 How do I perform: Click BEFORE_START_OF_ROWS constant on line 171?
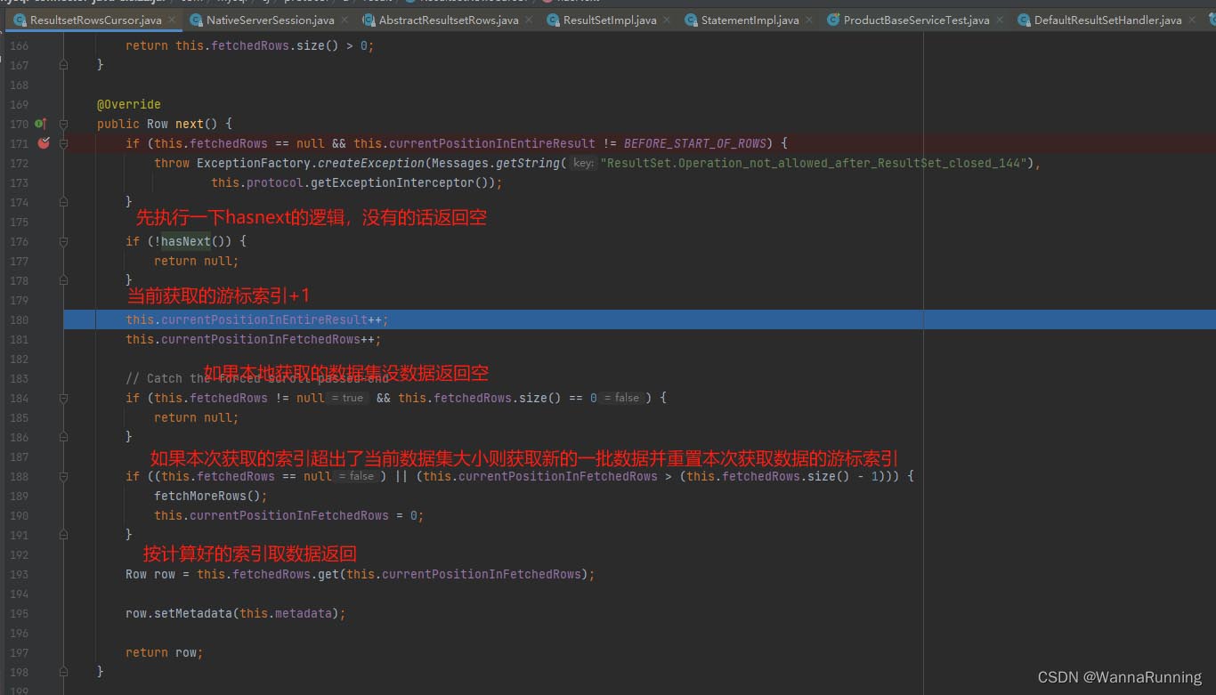[695, 143]
